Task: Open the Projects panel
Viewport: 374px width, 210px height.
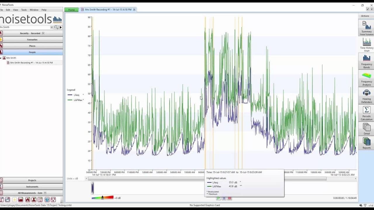Action: click(x=32, y=181)
